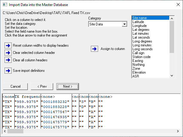
Task: Select the TX frequency column header
Action: point(27,97)
